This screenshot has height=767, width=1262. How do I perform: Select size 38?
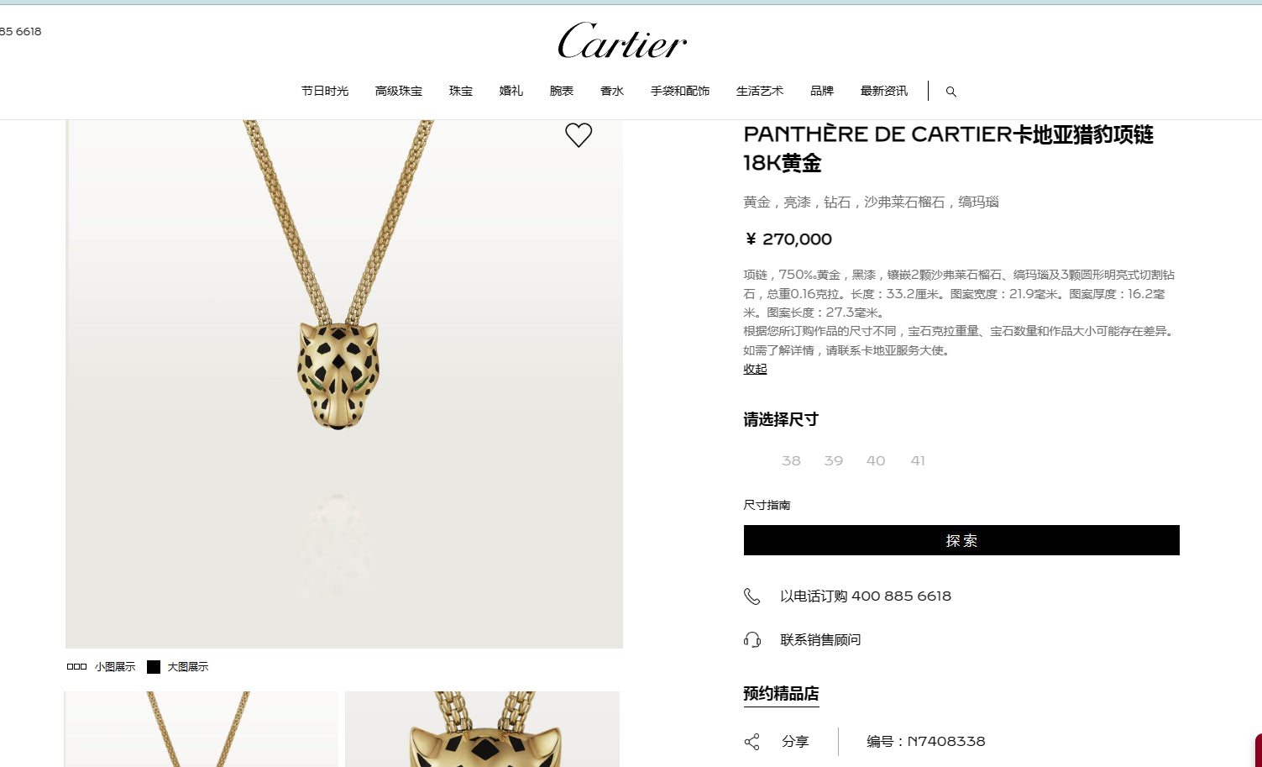point(791,460)
